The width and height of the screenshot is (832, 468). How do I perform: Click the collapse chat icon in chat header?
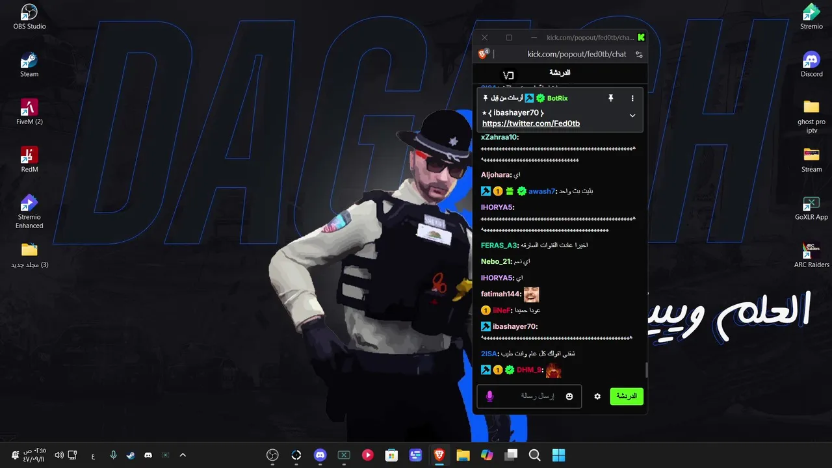coord(508,75)
